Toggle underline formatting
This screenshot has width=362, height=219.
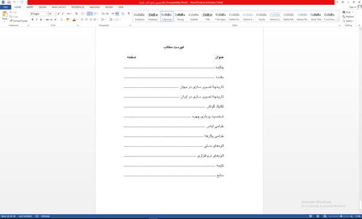pyautogui.click(x=41, y=20)
